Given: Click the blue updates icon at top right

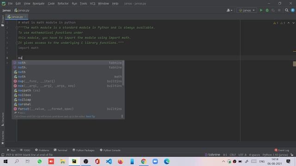Looking at the screenshot, I should (x=293, y=10).
